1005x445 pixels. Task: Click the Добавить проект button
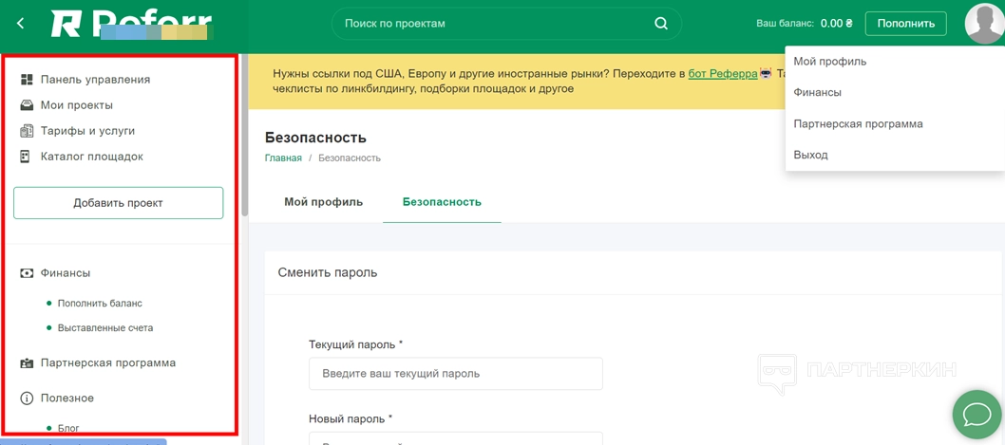[x=118, y=203]
